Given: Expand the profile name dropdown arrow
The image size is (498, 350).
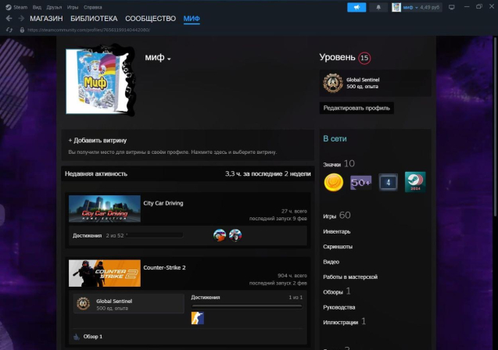Looking at the screenshot, I should coord(169,59).
